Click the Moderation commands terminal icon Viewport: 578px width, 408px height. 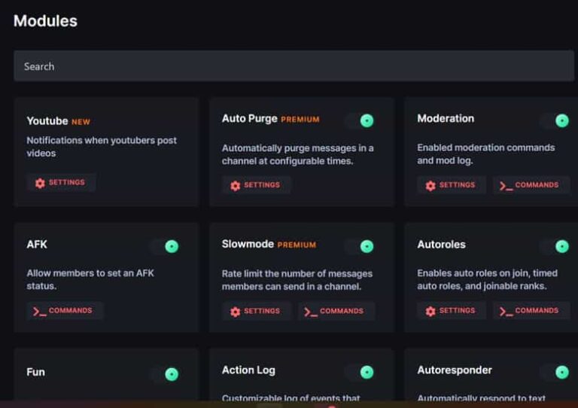(x=506, y=185)
